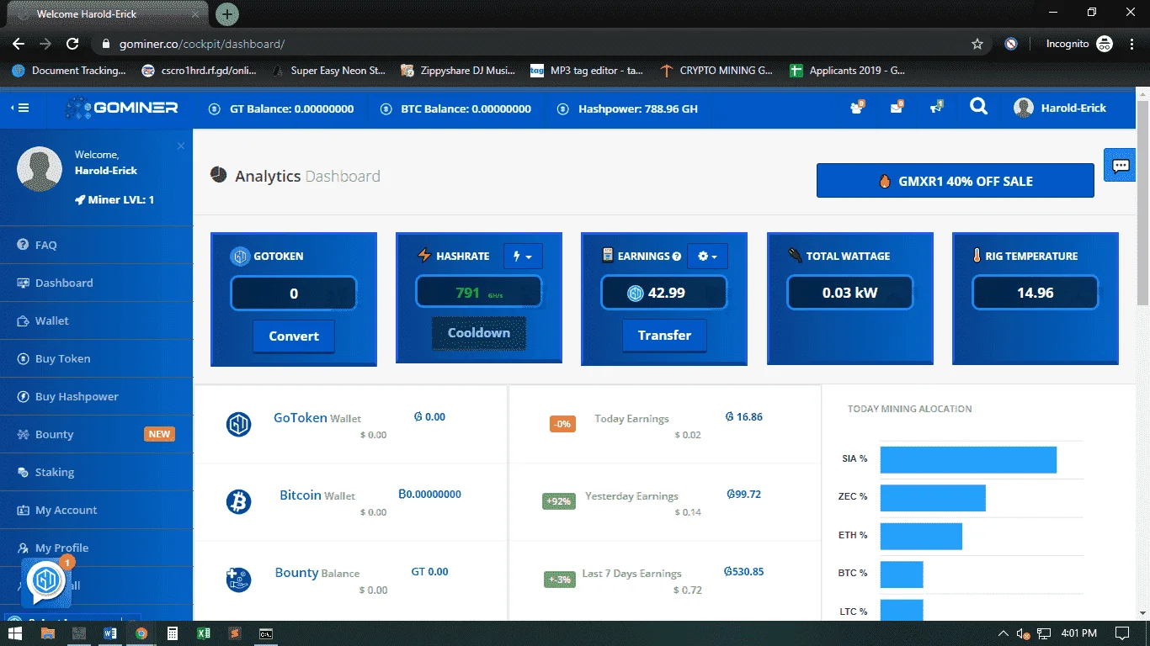Viewport: 1150px width, 646px height.
Task: Click the Bitcoin wallet icon
Action: click(x=239, y=502)
